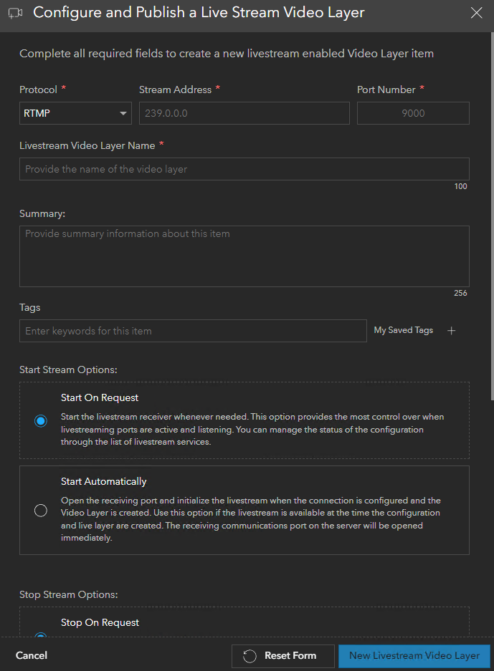Image resolution: width=494 pixels, height=671 pixels.
Task: Click the circular reset arrow icon
Action: [x=250, y=656]
